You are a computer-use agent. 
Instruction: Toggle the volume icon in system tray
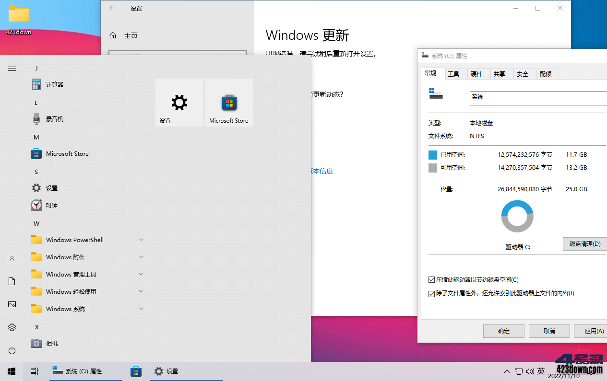pos(530,371)
